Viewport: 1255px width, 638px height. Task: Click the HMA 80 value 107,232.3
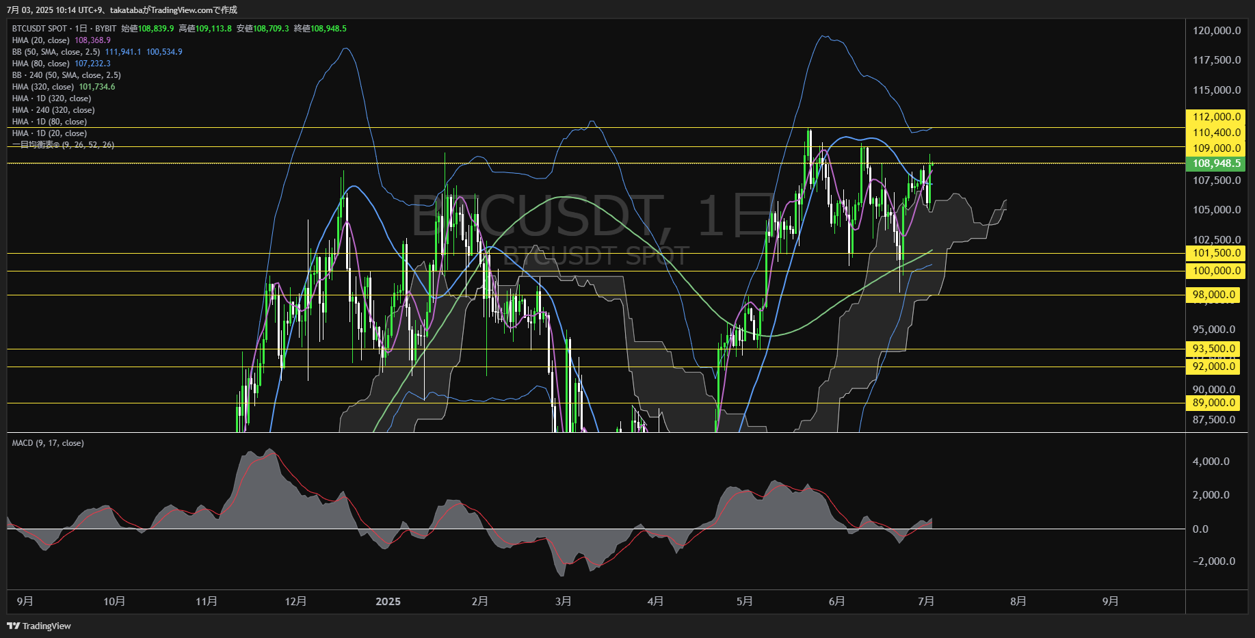tap(92, 64)
